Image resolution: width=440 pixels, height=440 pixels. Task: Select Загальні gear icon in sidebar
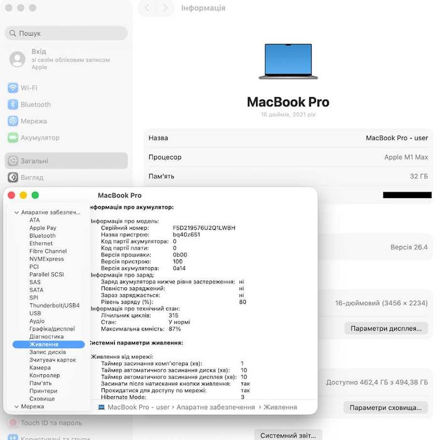[13, 161]
